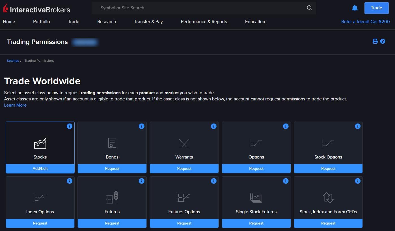Click the Single Stock Futures icon
The width and height of the screenshot is (395, 231).
pyautogui.click(x=256, y=198)
